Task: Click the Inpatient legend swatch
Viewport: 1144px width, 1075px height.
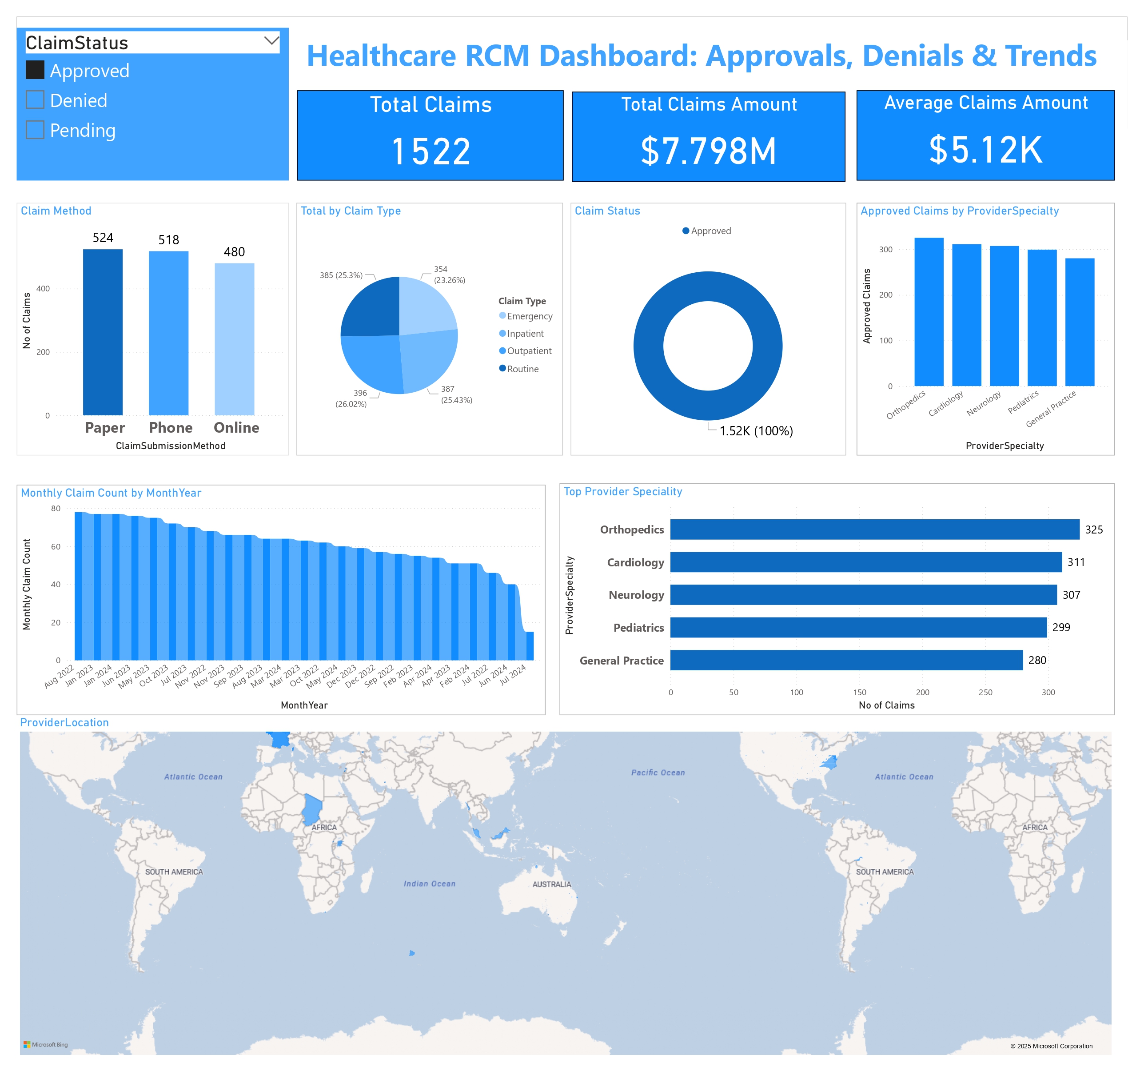Action: coord(502,333)
